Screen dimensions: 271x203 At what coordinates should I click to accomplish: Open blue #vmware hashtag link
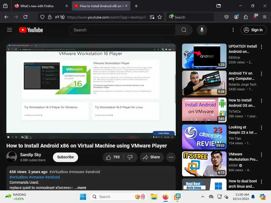click(x=37, y=177)
